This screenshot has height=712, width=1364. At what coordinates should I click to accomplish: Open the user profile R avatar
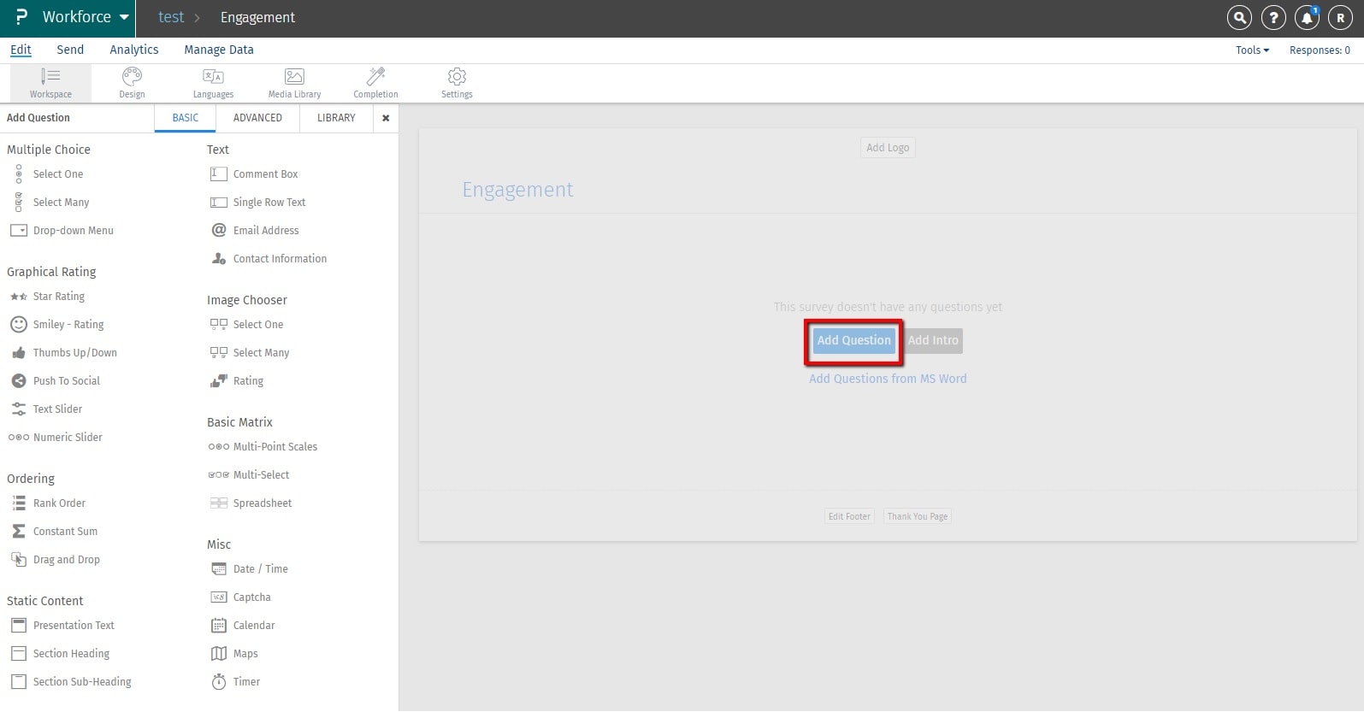[x=1340, y=17]
